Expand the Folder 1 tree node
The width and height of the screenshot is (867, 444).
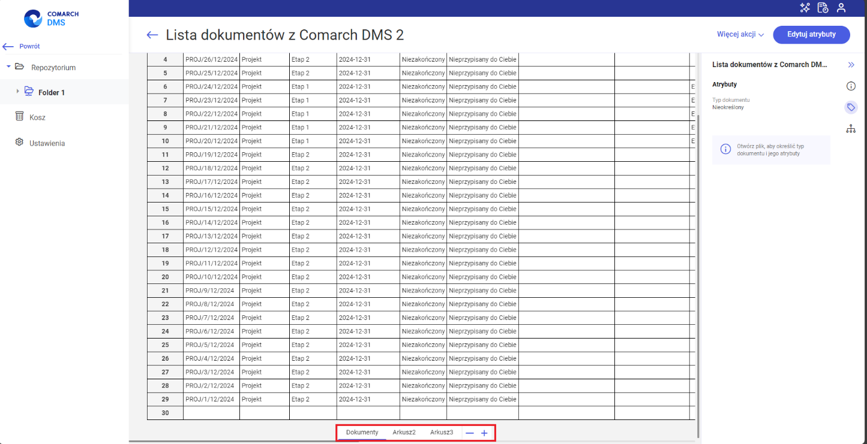click(17, 92)
